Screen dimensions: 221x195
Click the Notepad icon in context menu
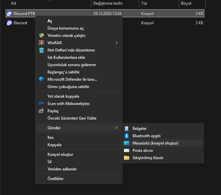[x=42, y=50]
